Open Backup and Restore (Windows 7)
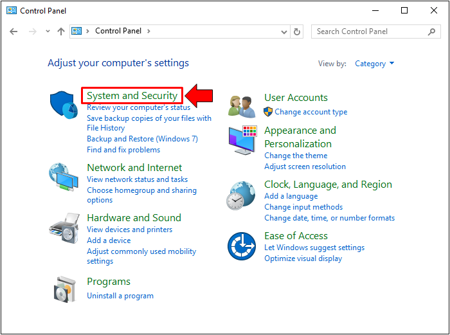 coord(142,139)
